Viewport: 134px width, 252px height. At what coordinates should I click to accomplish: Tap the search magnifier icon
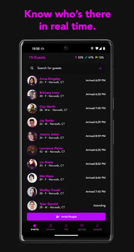click(x=32, y=68)
